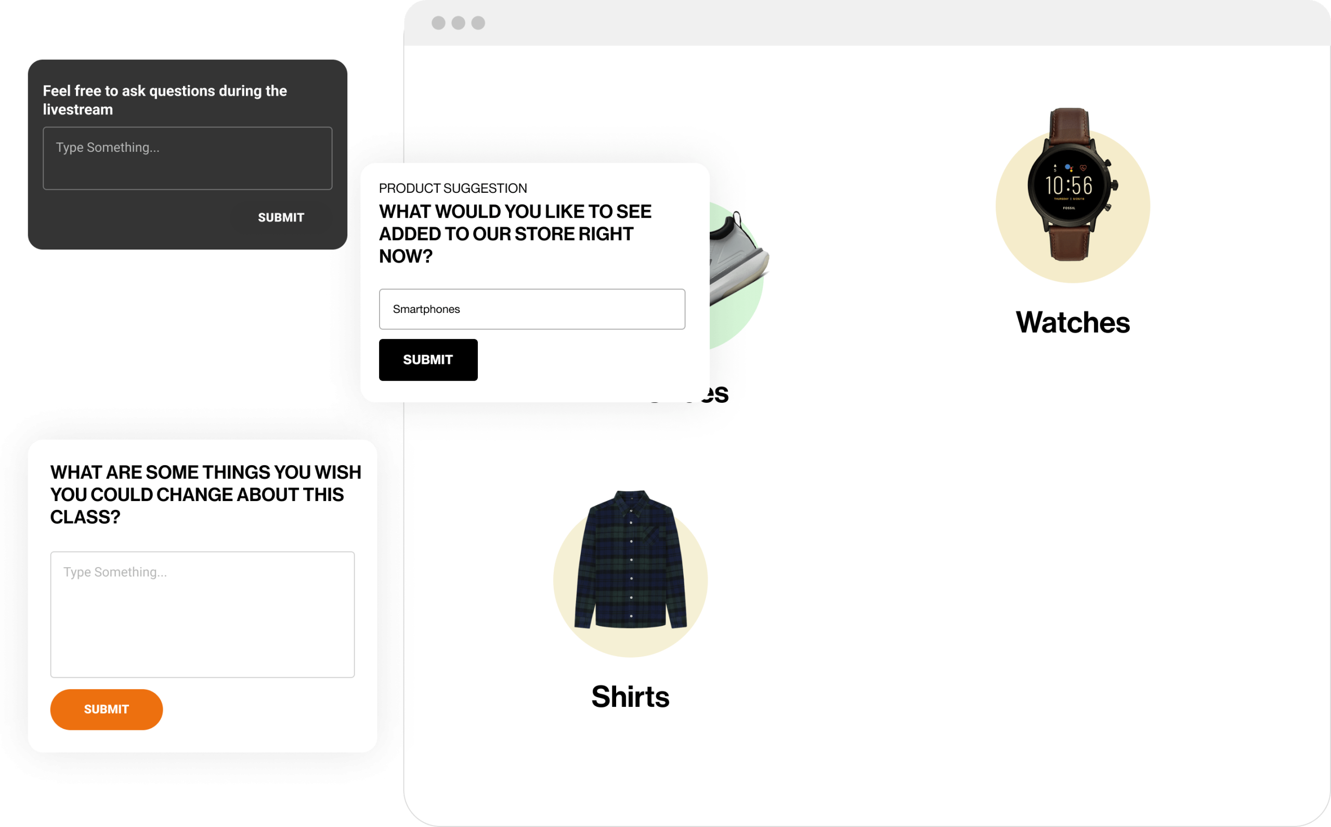Click the Smartphones input field
The width and height of the screenshot is (1331, 827).
[532, 309]
